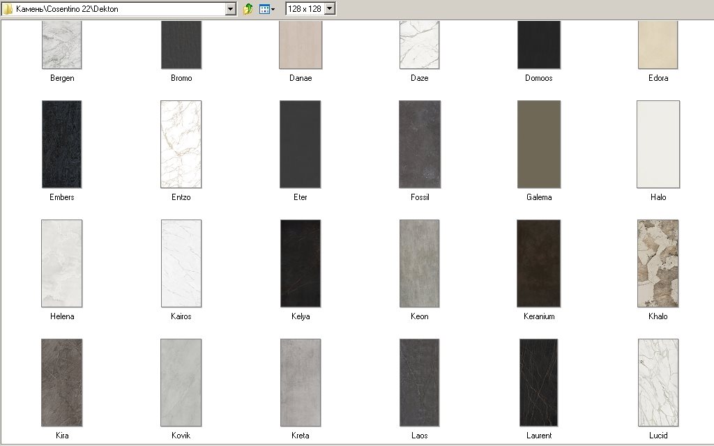
Task: Click the Daze name label
Action: (x=419, y=78)
